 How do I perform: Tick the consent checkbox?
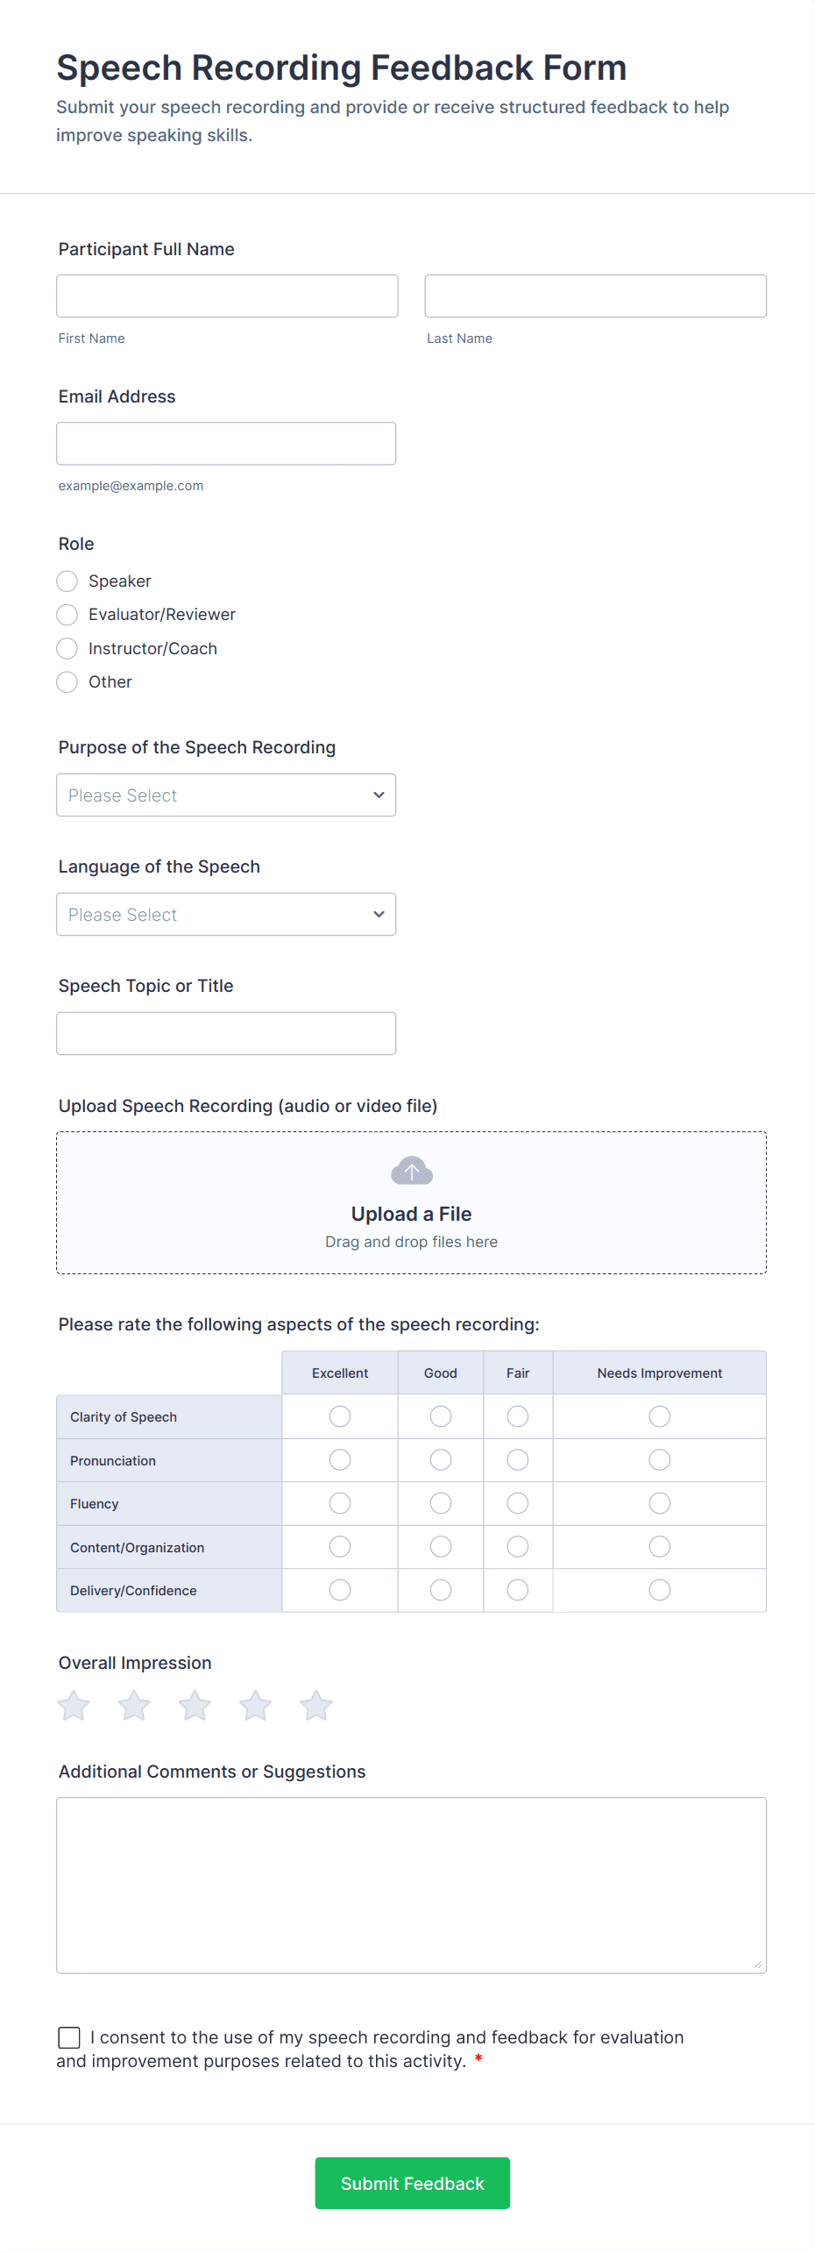tap(69, 2037)
